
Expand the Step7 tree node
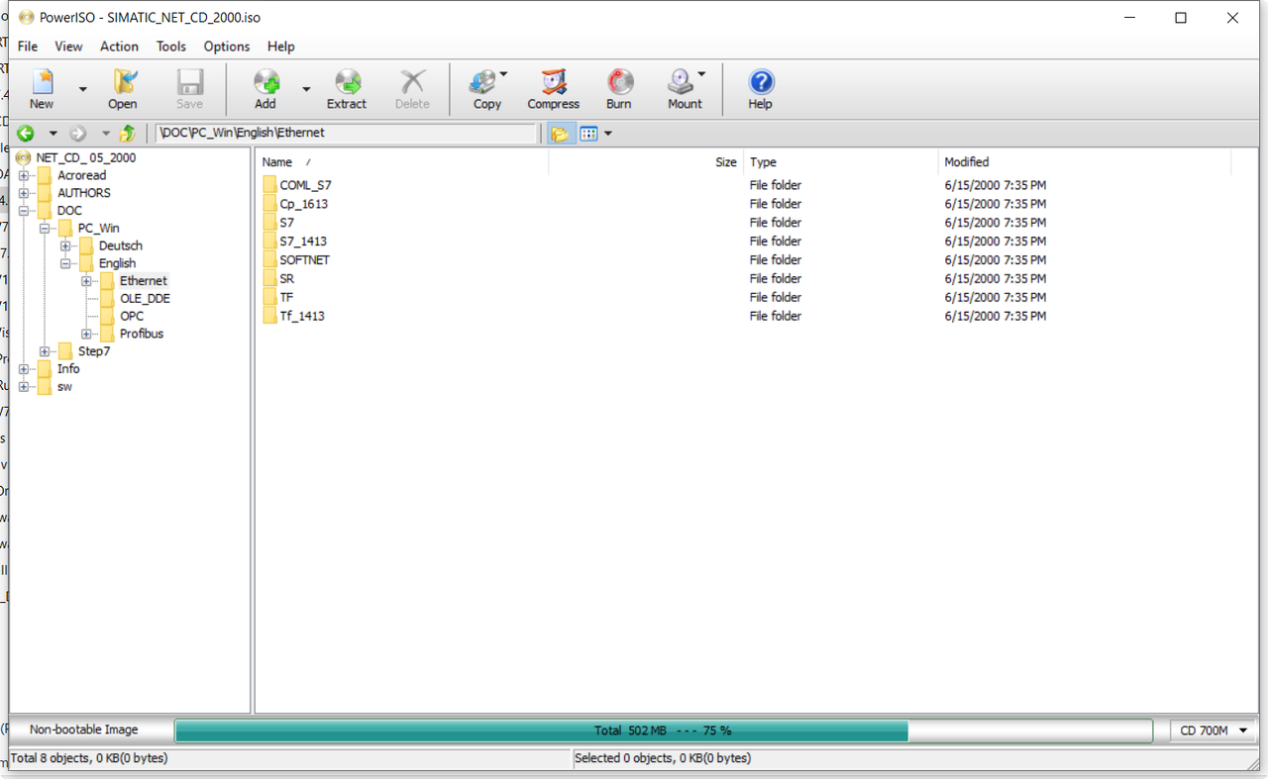point(45,351)
